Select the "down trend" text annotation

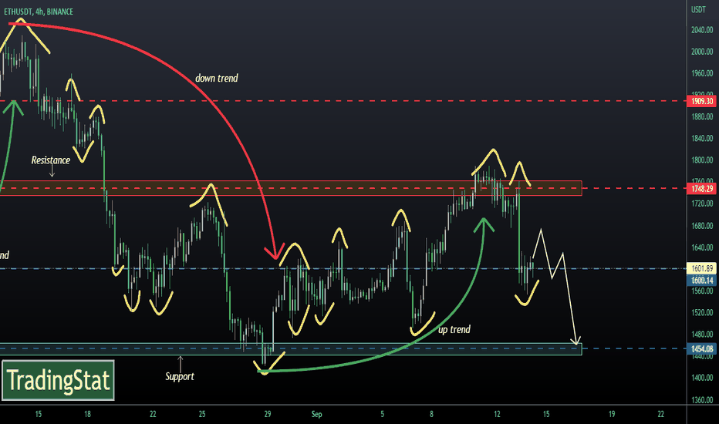coord(217,79)
